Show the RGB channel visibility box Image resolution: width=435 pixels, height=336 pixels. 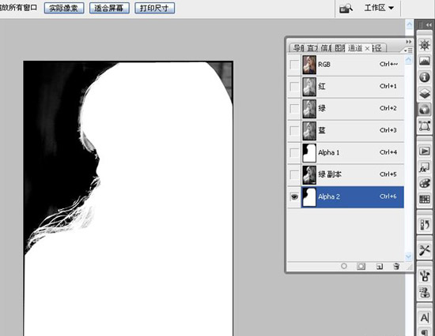[x=294, y=65]
